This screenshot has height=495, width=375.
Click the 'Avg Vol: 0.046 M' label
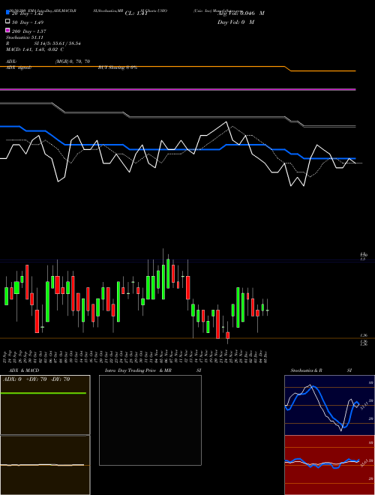pos(241,13)
